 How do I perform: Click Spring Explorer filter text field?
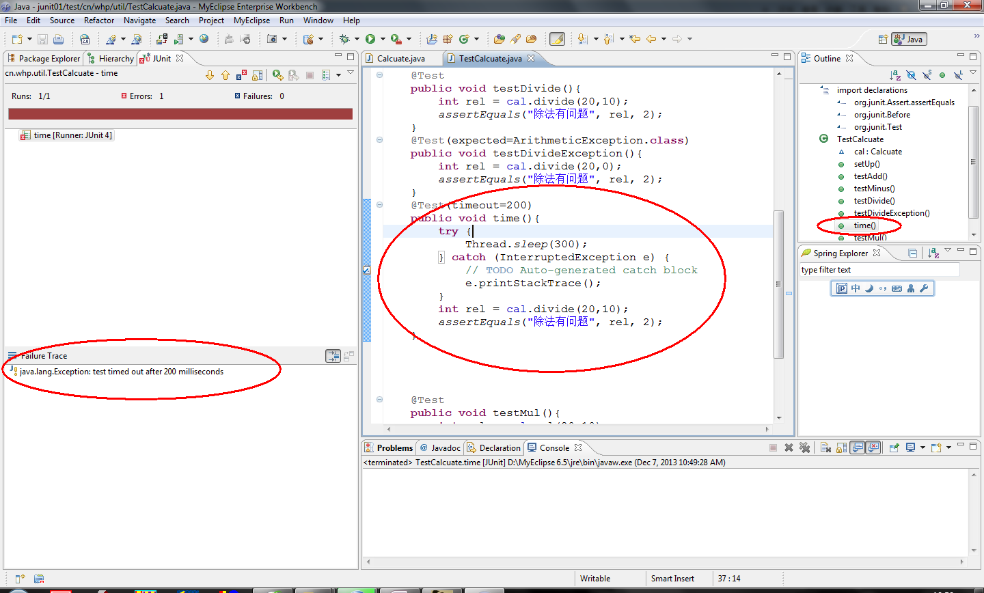pos(879,270)
